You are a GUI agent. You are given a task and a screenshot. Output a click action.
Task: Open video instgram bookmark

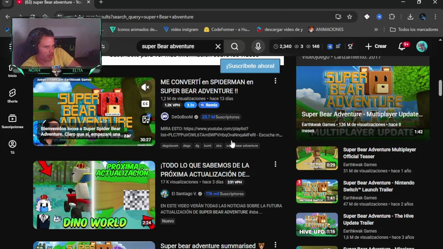click(x=181, y=29)
